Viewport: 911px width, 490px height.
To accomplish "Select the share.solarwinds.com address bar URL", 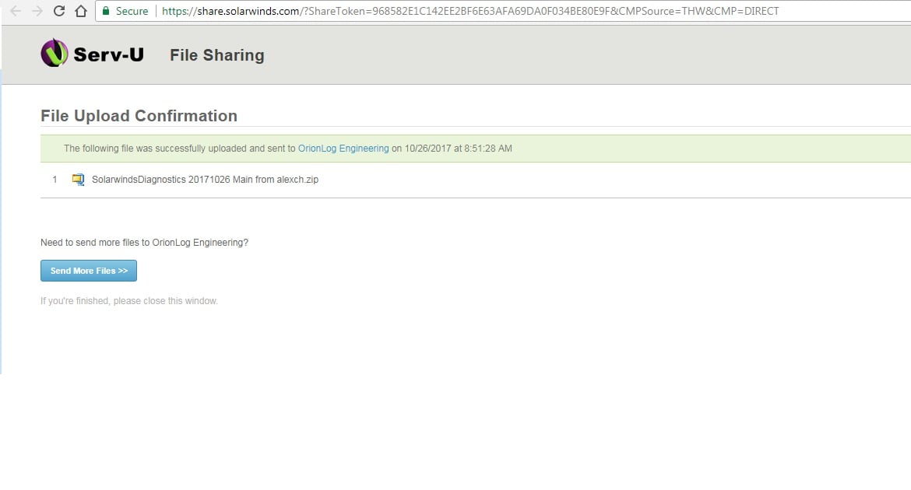I will [470, 11].
